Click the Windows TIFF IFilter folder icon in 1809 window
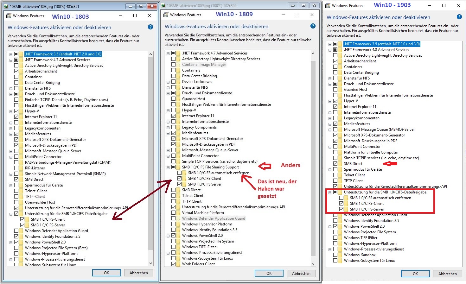The height and width of the screenshot is (284, 466). (x=178, y=247)
